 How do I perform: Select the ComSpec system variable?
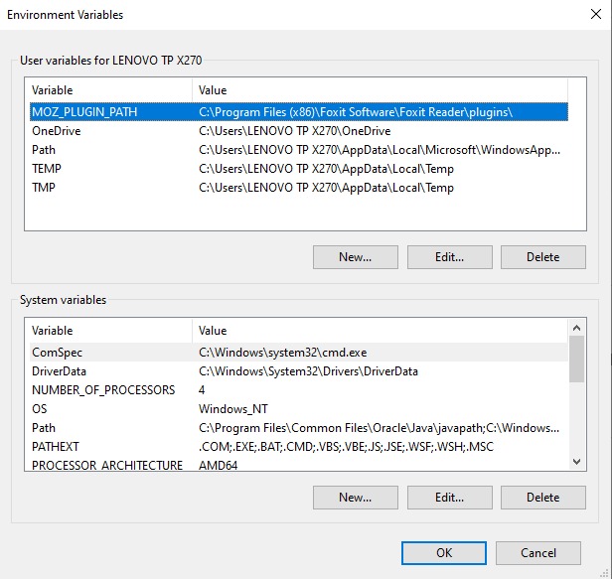coord(56,353)
